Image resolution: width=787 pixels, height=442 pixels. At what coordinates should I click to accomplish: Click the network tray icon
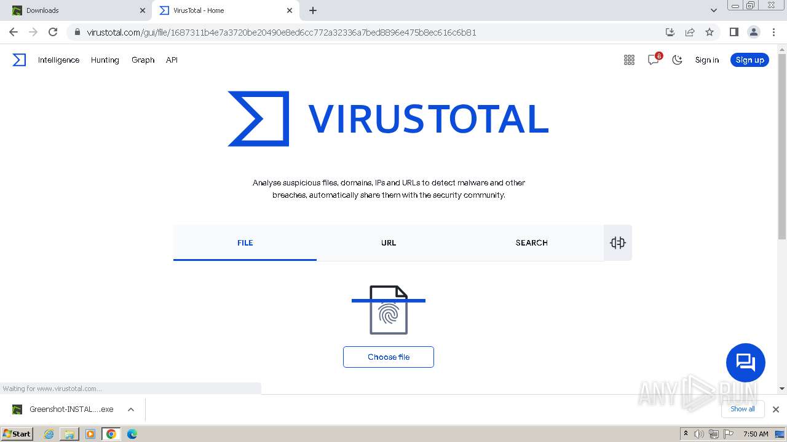tap(714, 433)
